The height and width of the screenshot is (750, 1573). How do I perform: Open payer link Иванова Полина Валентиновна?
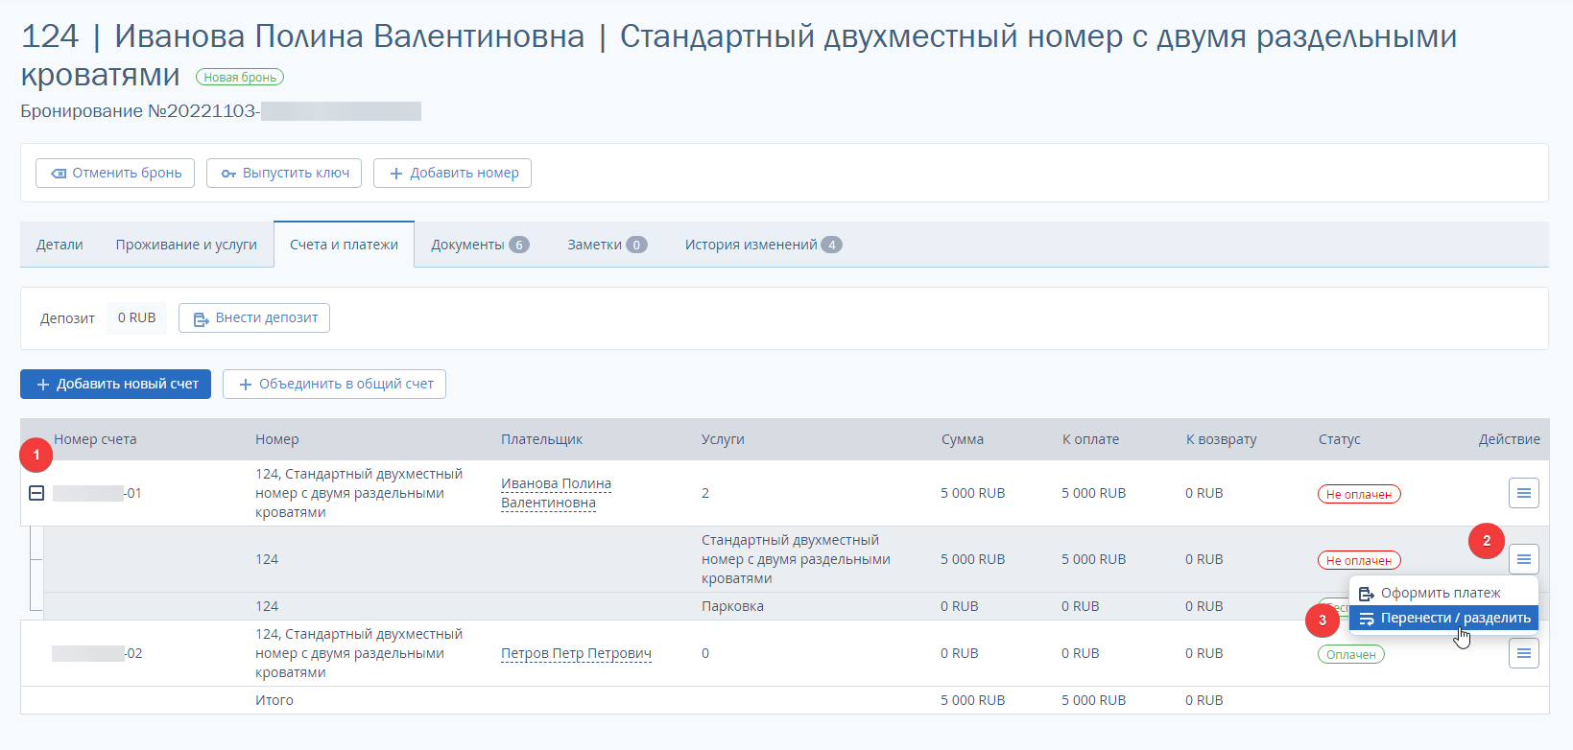[556, 493]
